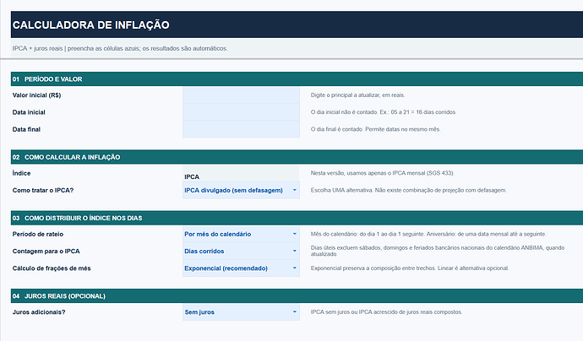Click the 'Data inicial' label
The image size is (583, 341).
29,112
